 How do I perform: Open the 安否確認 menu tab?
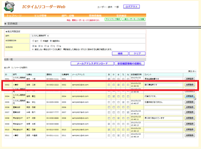[121, 16]
